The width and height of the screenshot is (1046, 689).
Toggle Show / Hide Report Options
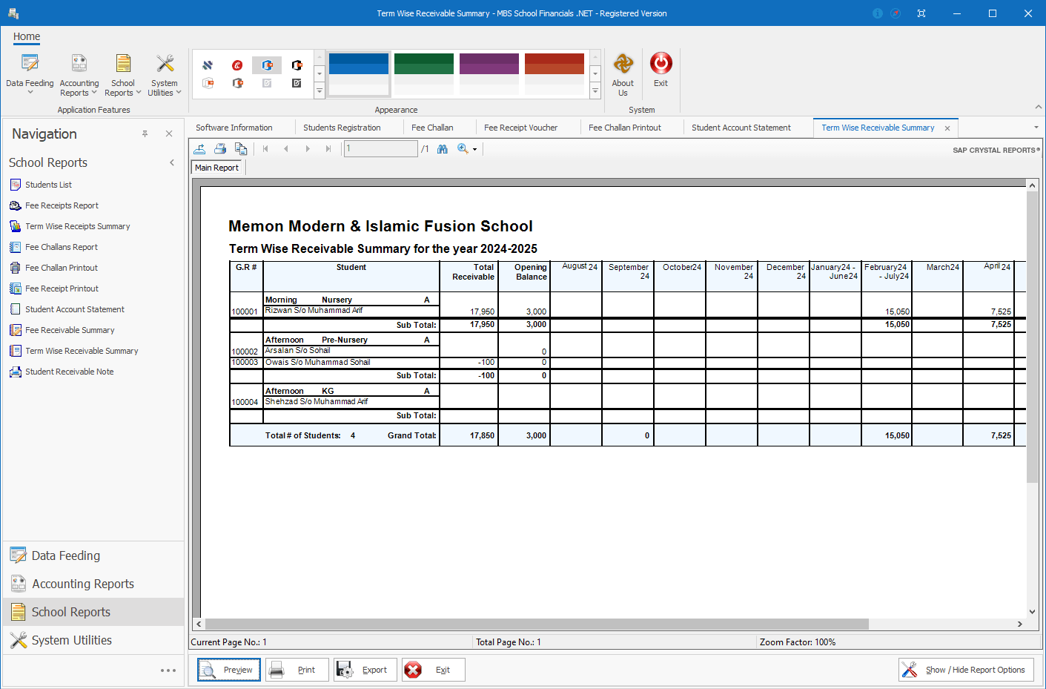(x=966, y=670)
